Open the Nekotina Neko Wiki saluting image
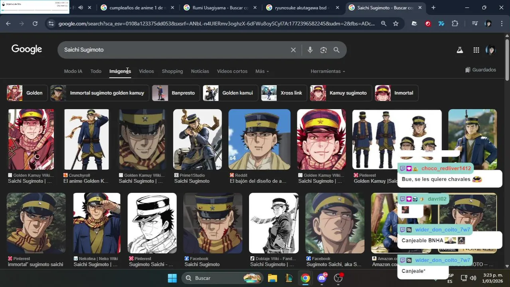The width and height of the screenshot is (510, 287). point(97,223)
